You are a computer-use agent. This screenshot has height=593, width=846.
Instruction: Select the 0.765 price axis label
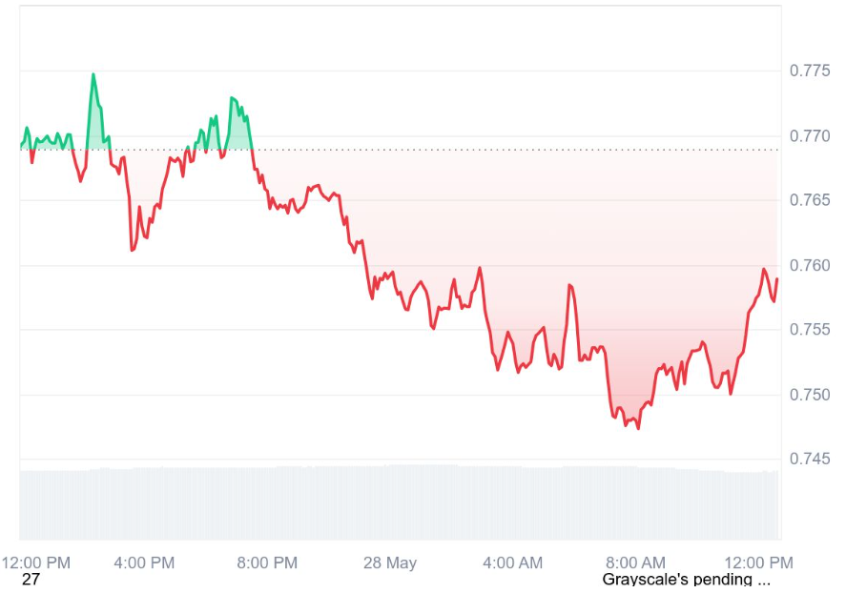[810, 200]
